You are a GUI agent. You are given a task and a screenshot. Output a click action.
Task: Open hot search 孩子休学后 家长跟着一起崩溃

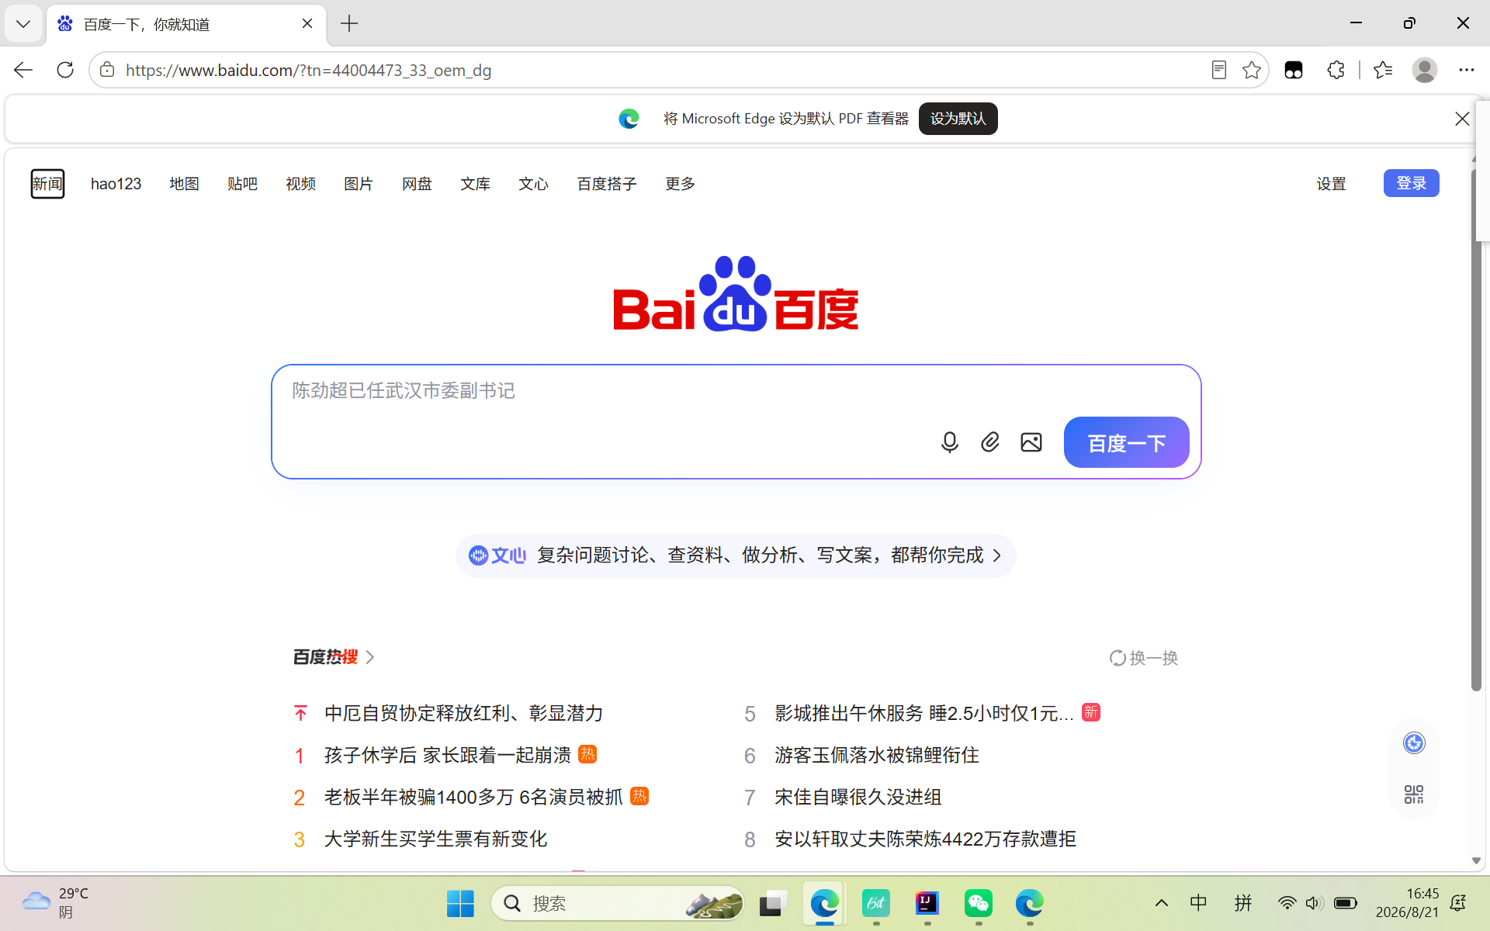pyautogui.click(x=447, y=755)
